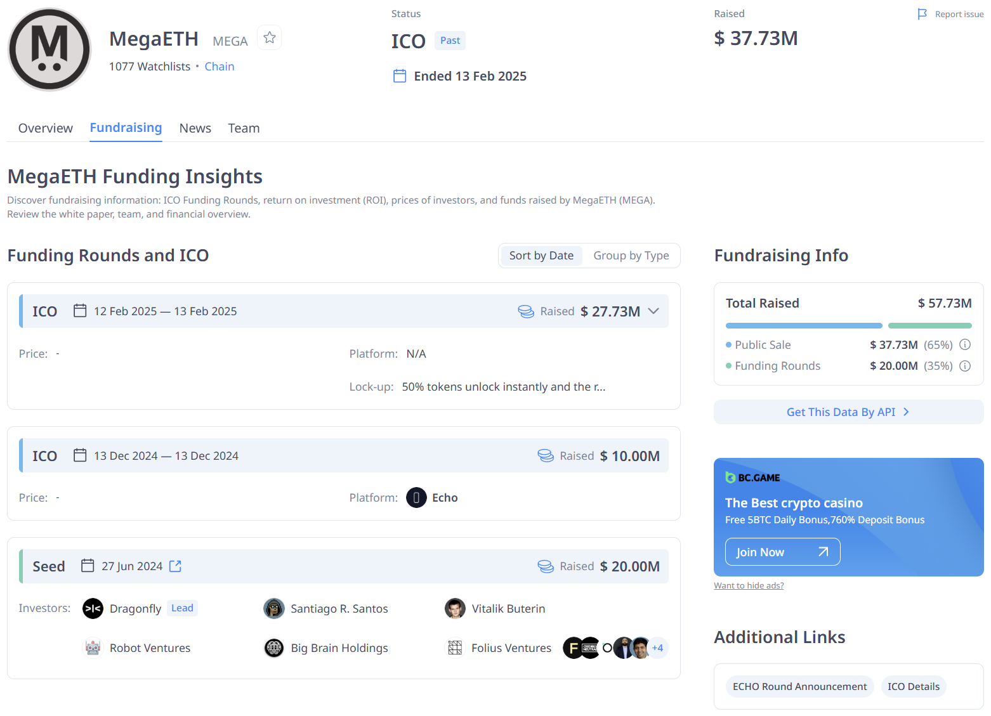Click calendar icon of 27 Jun 2024 Seed
991x716 pixels.
point(88,566)
